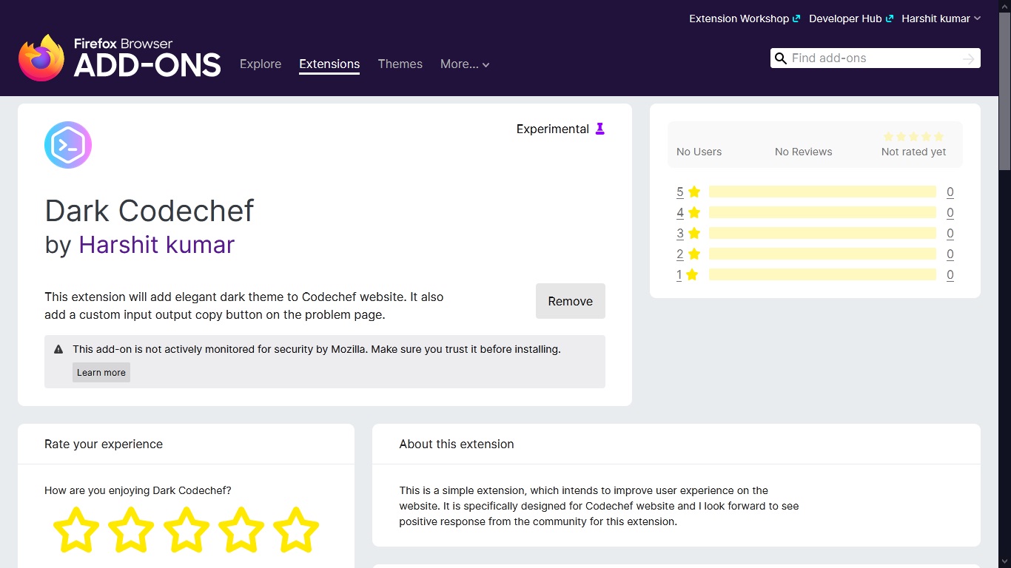This screenshot has height=568, width=1011.
Task: Rate two stars in Rate your experience
Action: click(131, 530)
